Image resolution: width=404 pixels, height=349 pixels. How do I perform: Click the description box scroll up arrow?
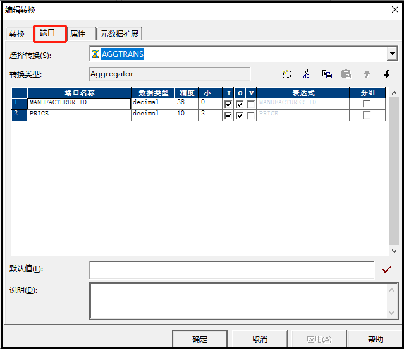pyautogui.click(x=391, y=290)
